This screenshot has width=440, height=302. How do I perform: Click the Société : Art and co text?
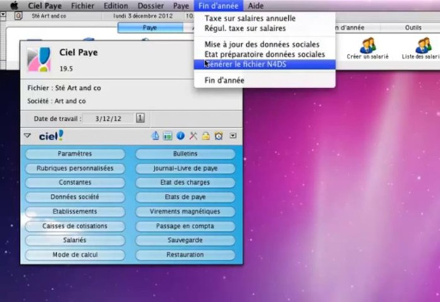click(56, 101)
